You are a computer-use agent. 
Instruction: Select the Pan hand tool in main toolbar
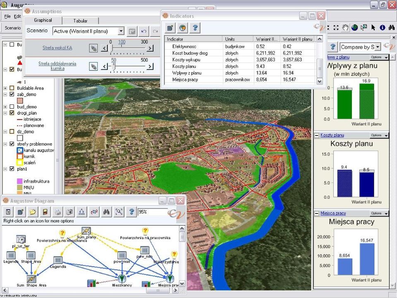[x=345, y=27]
